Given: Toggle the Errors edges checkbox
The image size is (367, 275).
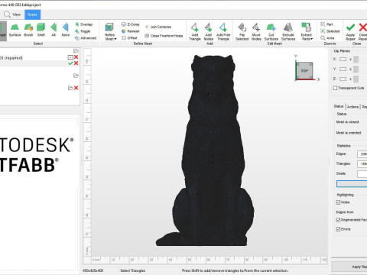Looking at the screenshot, I should (339, 229).
